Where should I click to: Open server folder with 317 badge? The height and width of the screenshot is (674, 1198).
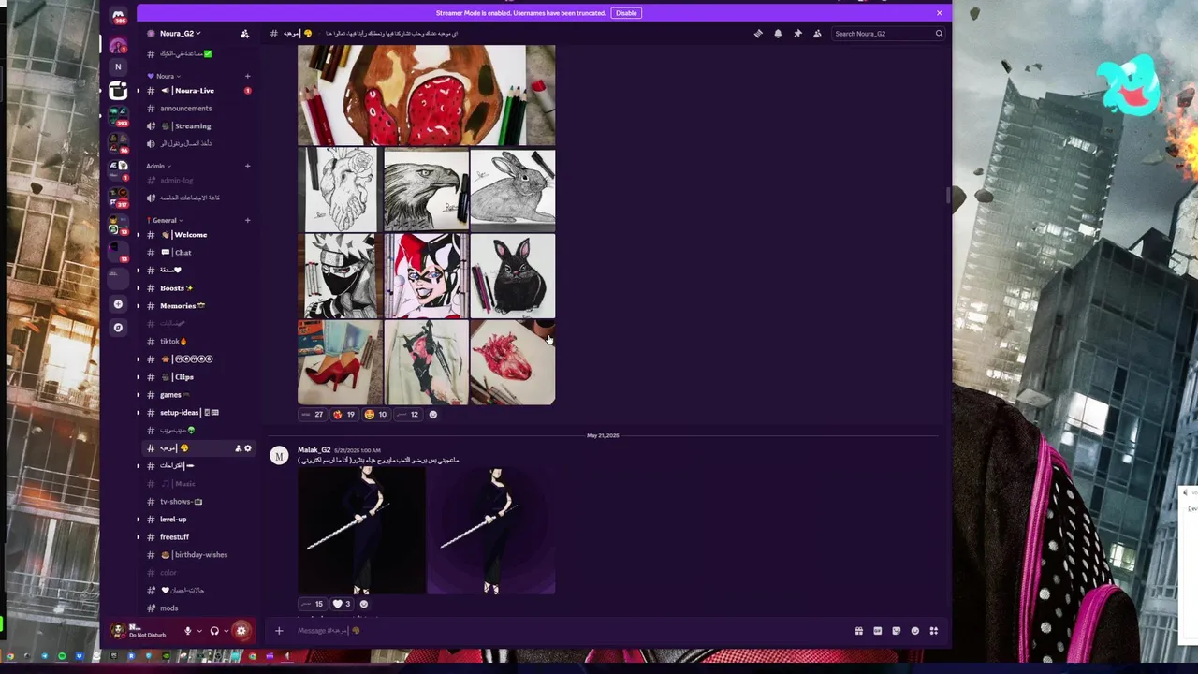click(118, 196)
